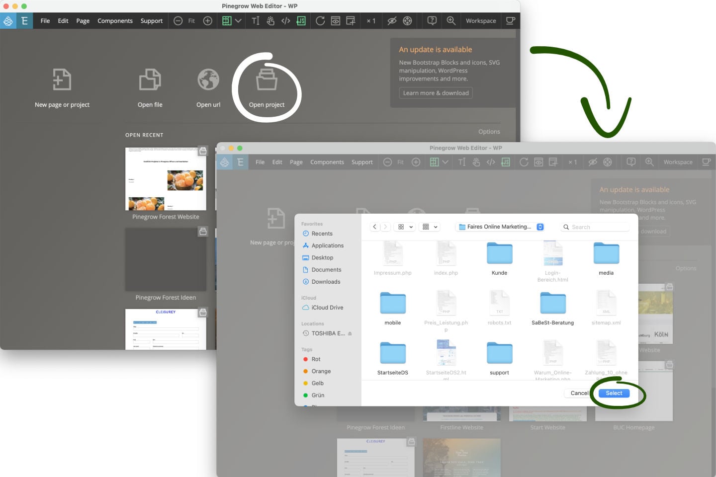Go forward in the file dialog
The image size is (716, 477).
pyautogui.click(x=385, y=227)
